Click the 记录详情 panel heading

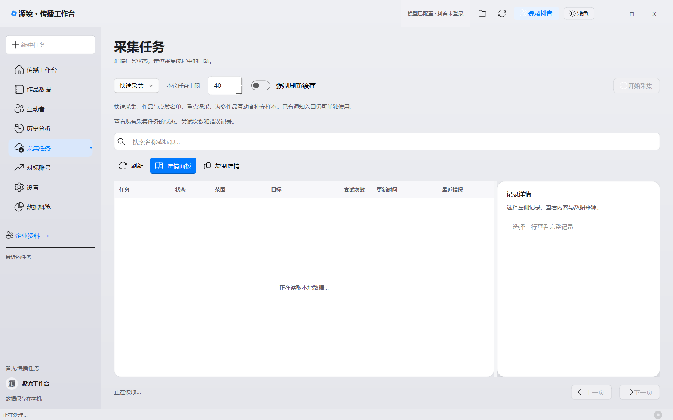tap(519, 195)
